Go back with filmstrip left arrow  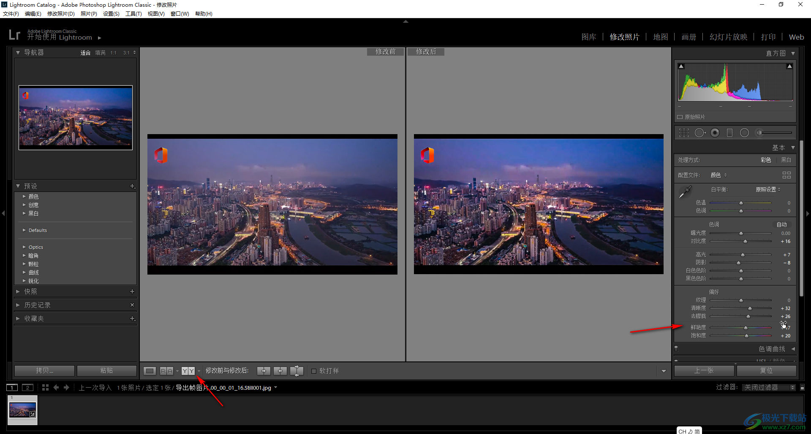tap(56, 387)
